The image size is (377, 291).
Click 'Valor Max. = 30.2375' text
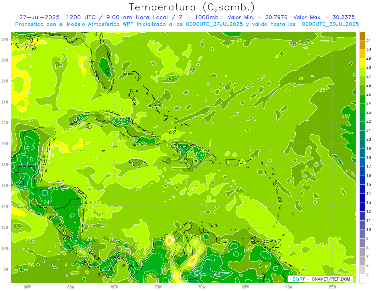324,17
